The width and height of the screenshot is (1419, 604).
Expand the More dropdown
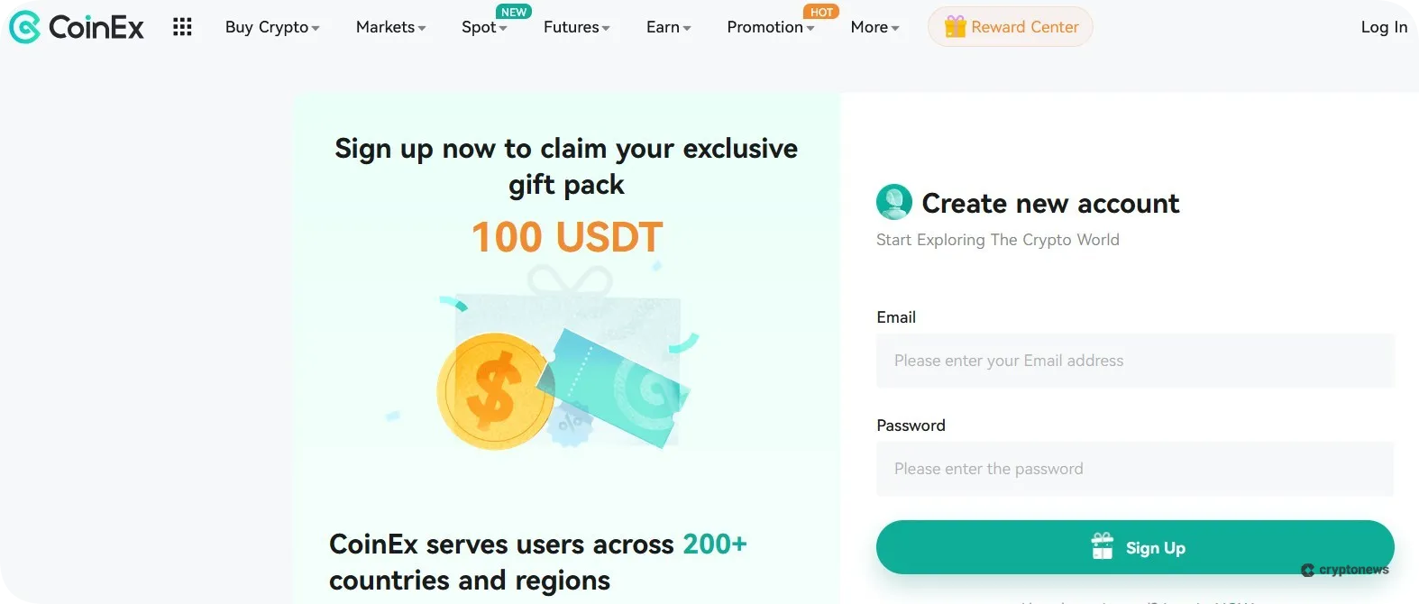point(868,27)
